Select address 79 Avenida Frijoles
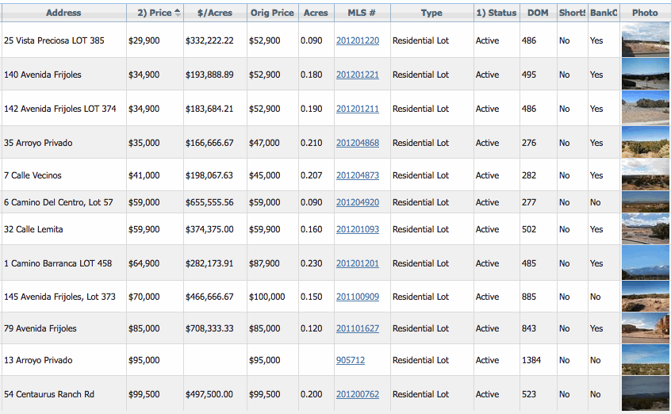Image resolution: width=671 pixels, height=414 pixels. pyautogui.click(x=40, y=328)
